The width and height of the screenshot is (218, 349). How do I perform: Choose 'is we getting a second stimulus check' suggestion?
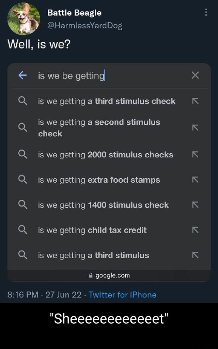[99, 128]
